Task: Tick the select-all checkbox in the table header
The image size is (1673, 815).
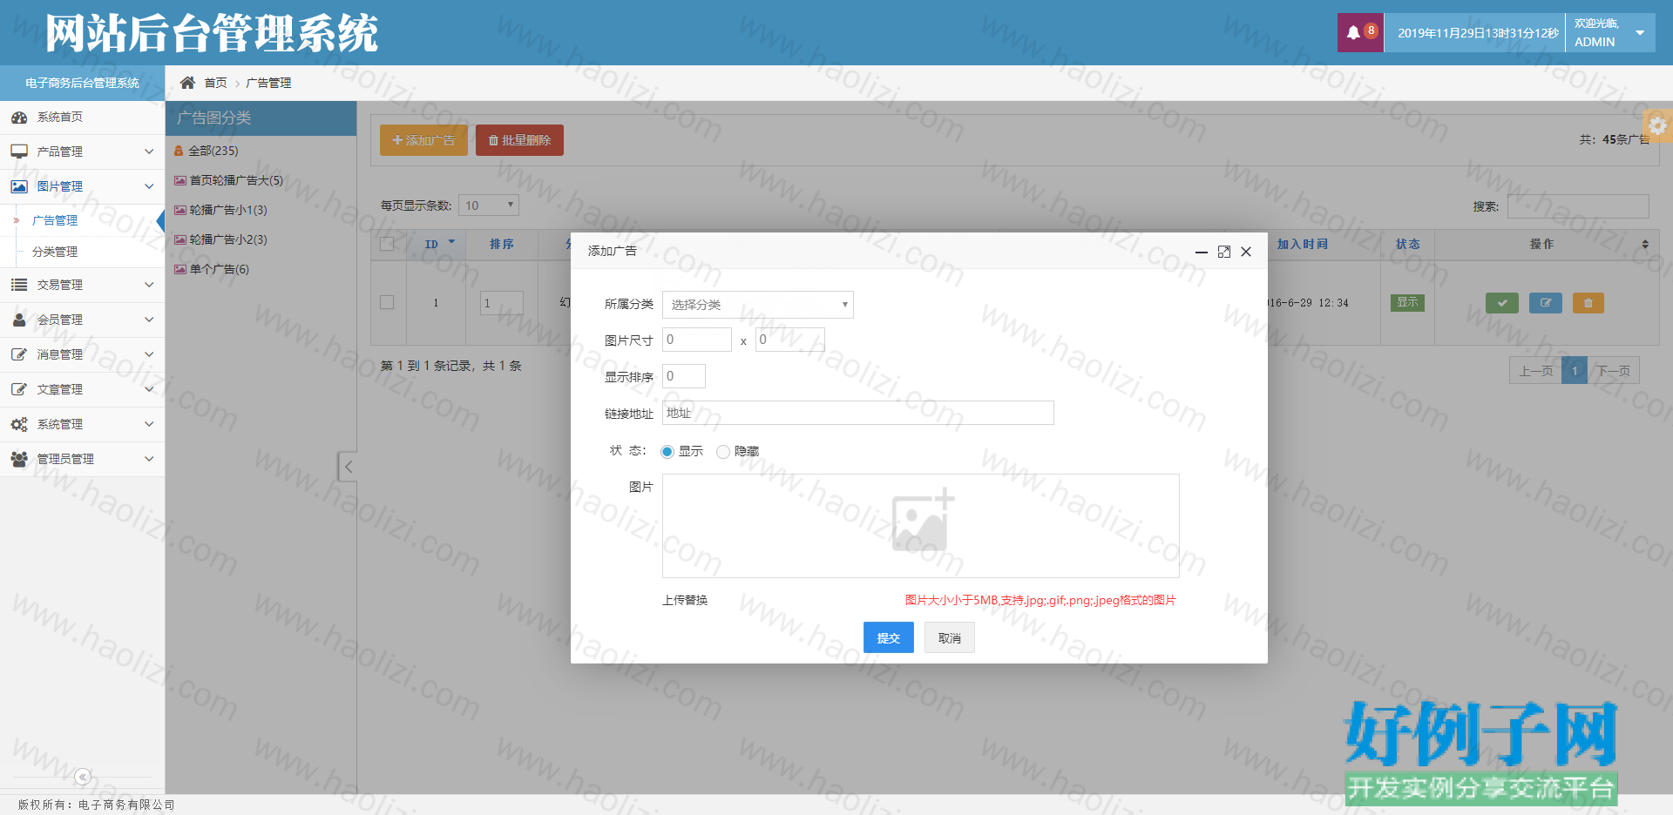Action: (x=387, y=244)
